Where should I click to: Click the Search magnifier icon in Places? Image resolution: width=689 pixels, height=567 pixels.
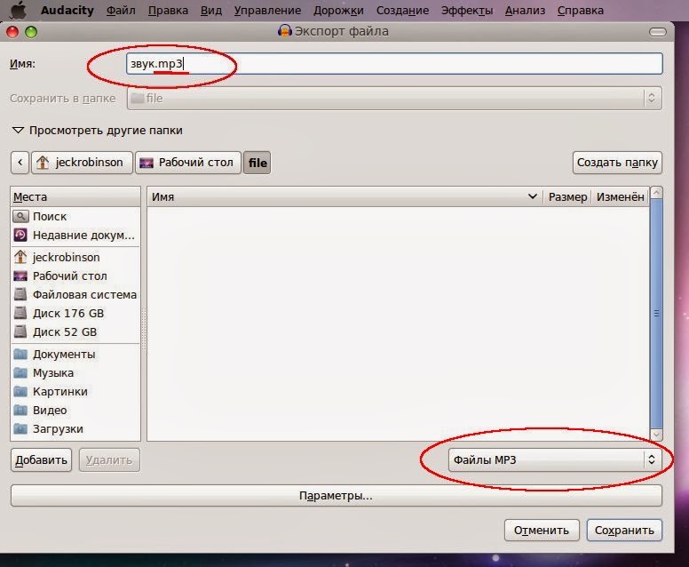pos(20,217)
